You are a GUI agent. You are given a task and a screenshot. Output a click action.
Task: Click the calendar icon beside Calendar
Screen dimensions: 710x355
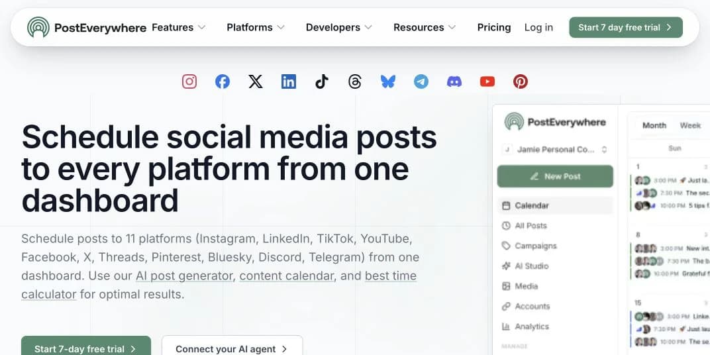[506, 205]
